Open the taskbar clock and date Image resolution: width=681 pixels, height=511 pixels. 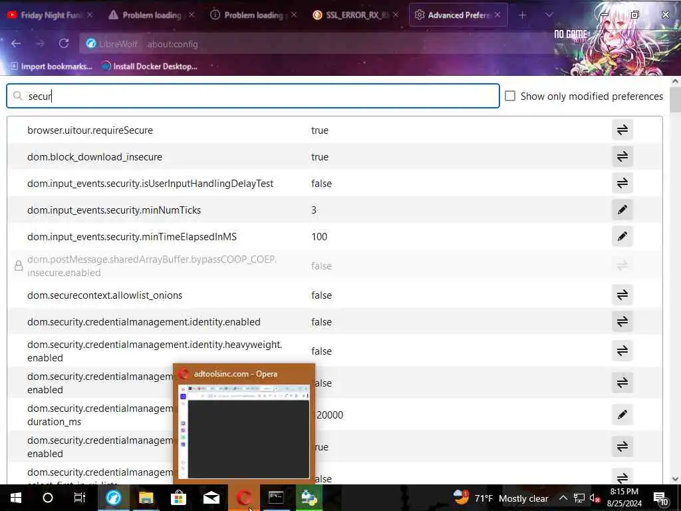[x=624, y=498]
